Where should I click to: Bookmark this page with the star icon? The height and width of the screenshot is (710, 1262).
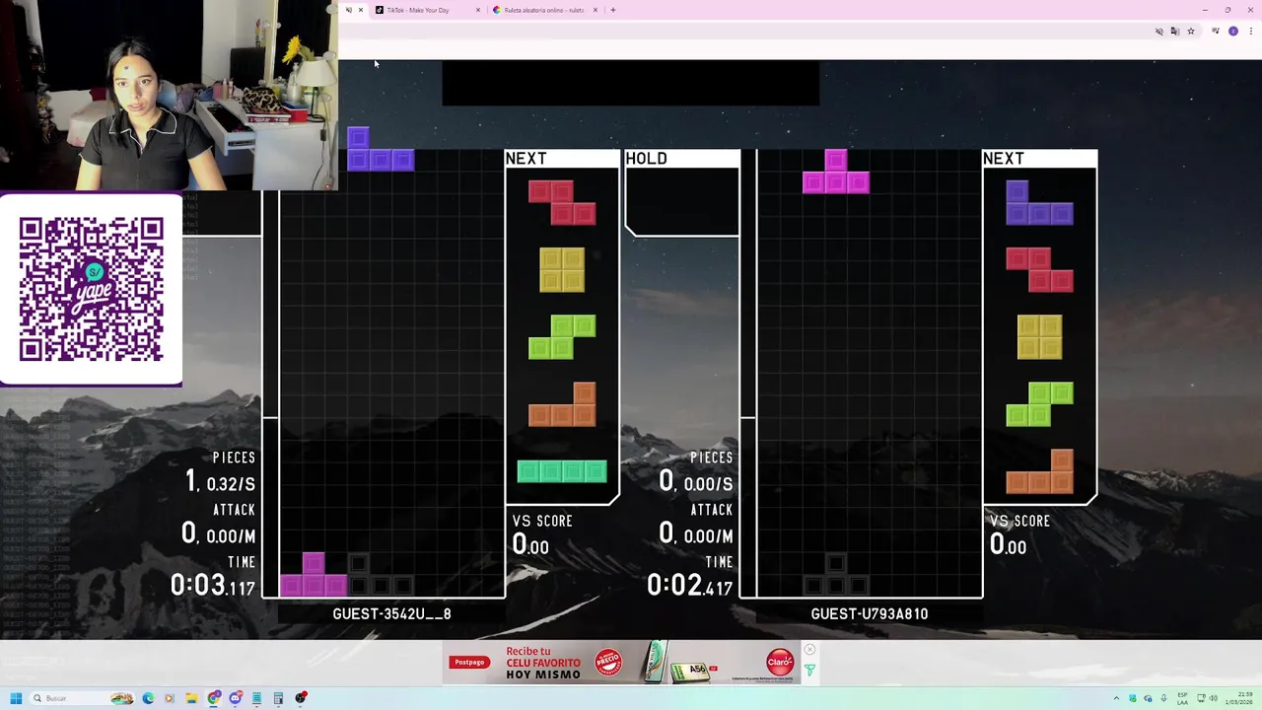coord(1191,32)
